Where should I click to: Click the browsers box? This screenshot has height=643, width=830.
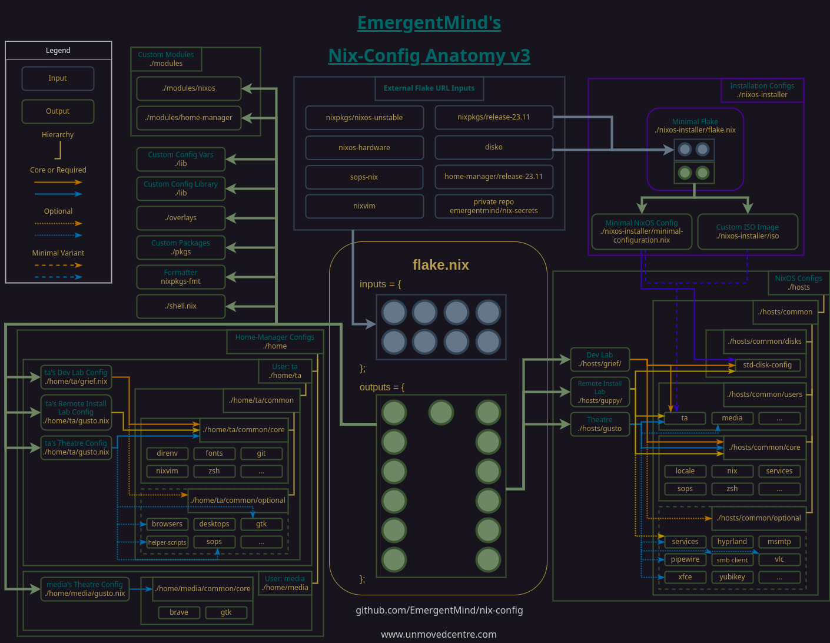[167, 524]
